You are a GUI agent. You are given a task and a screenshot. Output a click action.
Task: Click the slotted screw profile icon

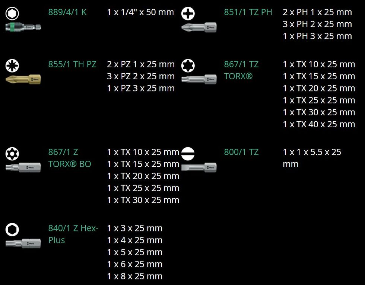(x=188, y=153)
